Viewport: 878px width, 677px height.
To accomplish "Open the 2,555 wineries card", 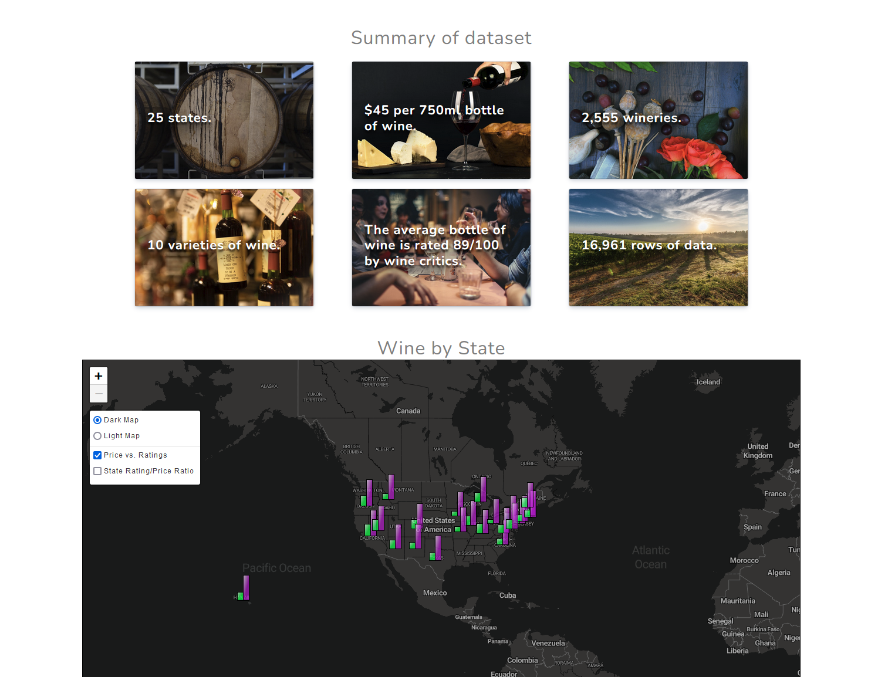I will pyautogui.click(x=658, y=120).
